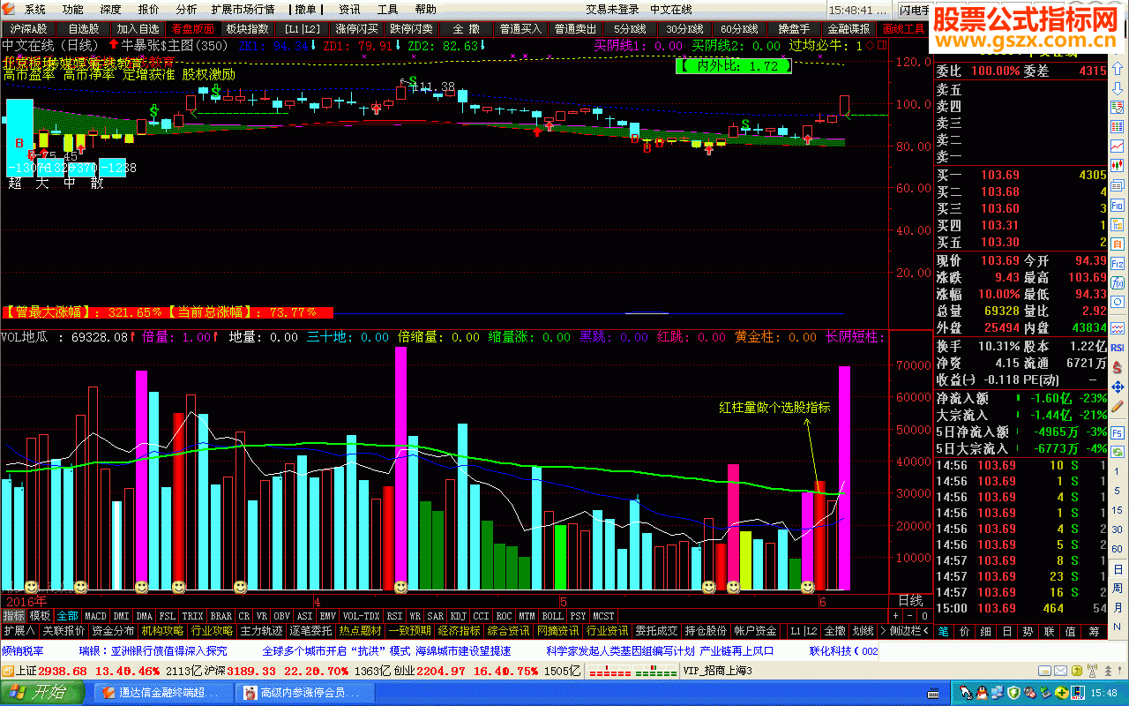Viewport: 1129px width, 706px height.
Task: Click the orange 自 self-select sidebar icon
Action: [1118, 244]
